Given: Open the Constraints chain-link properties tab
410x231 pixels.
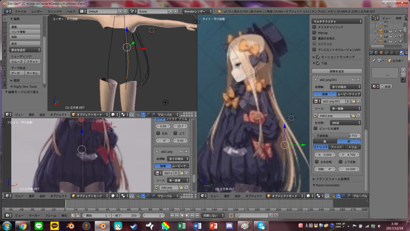Looking at the screenshot, I should pos(386,53).
